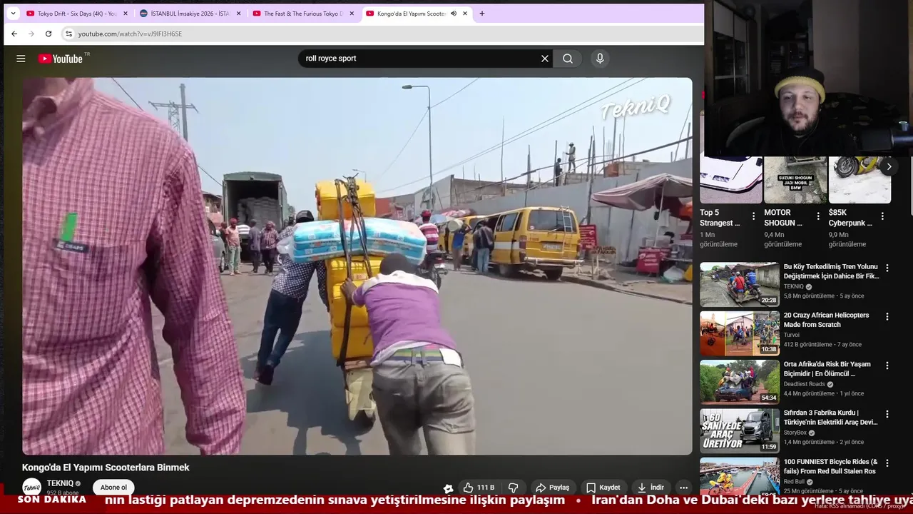Viewport: 913px width, 514px height.
Task: Open TEKNIQ channel name link
Action: coord(60,483)
